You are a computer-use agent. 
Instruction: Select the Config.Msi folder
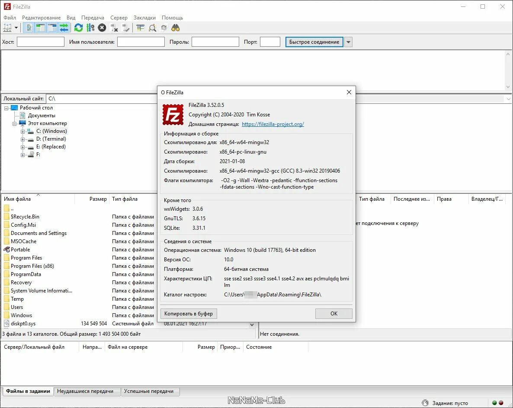[x=23, y=225]
